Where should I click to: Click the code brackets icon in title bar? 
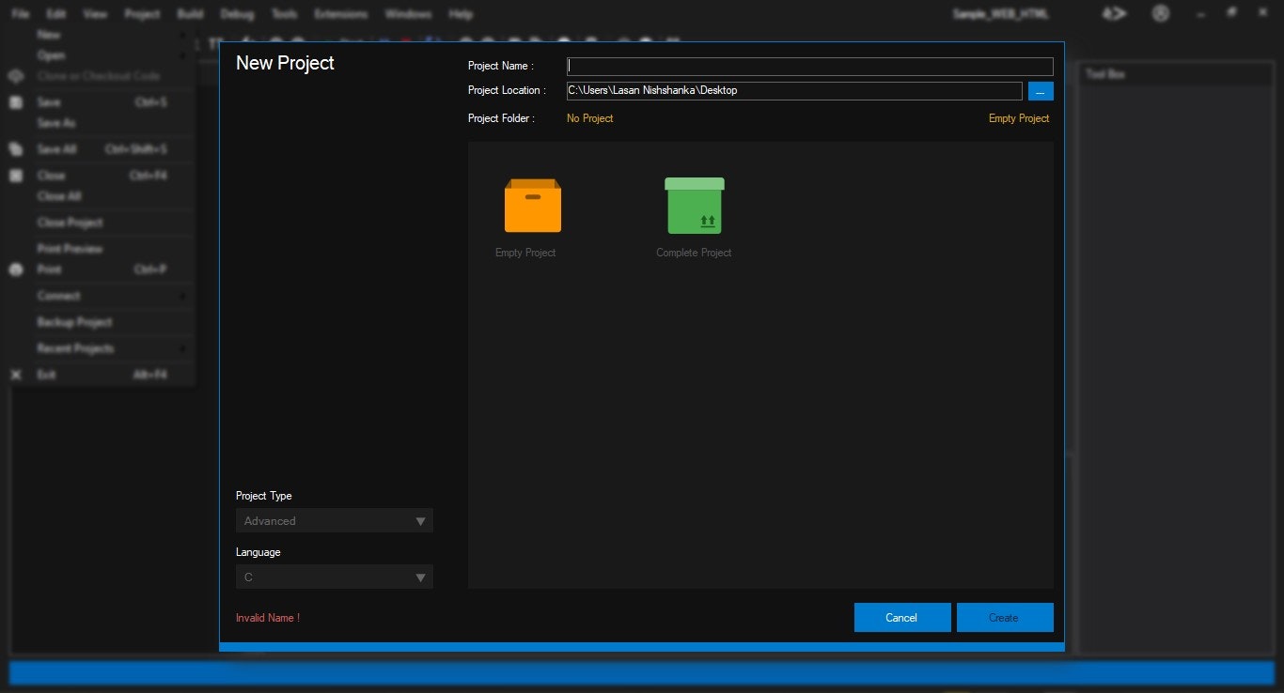(1114, 13)
